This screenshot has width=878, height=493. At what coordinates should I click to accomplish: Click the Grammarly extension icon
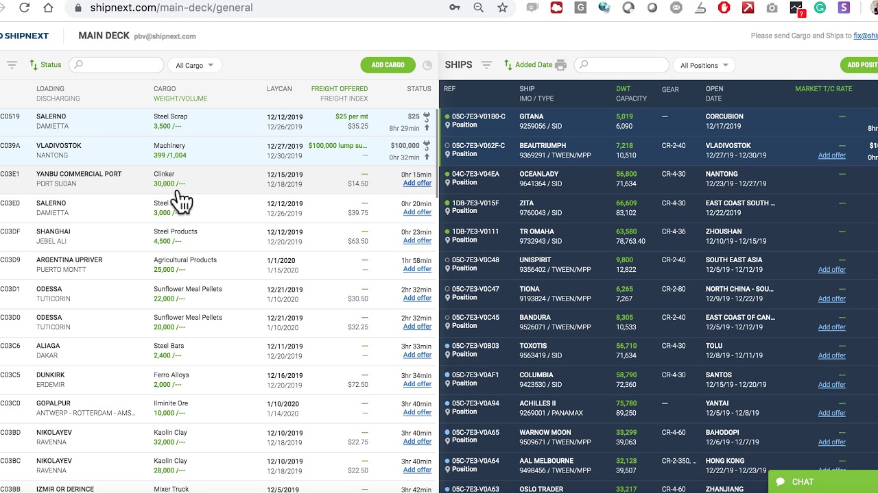coord(820,8)
